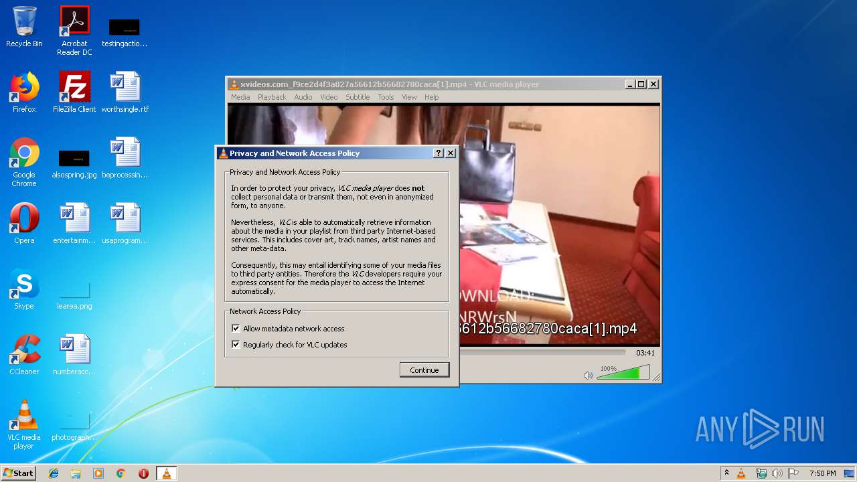
Task: Launch VLC media player desktop shortcut
Action: coord(24,424)
